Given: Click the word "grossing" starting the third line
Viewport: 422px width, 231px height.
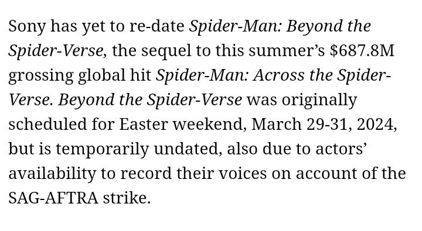Looking at the screenshot, I should click(x=40, y=76).
